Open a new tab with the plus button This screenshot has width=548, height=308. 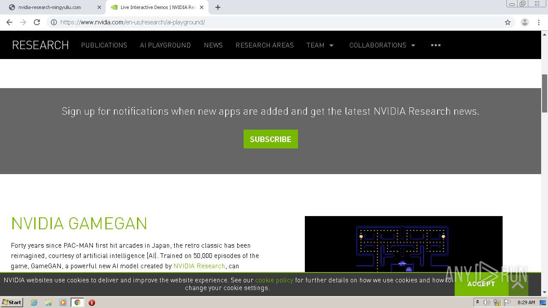click(218, 7)
